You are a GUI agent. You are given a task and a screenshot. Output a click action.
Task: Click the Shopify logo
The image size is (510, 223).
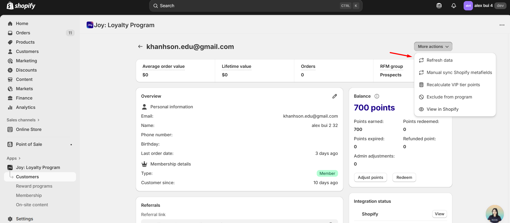(21, 6)
